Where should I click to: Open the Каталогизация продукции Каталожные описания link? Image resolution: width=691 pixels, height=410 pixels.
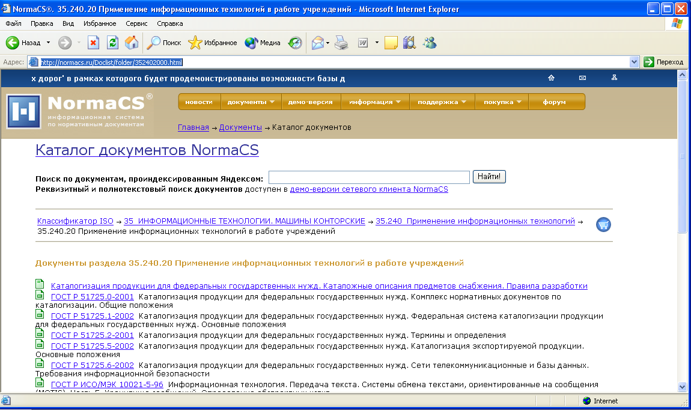pos(320,286)
